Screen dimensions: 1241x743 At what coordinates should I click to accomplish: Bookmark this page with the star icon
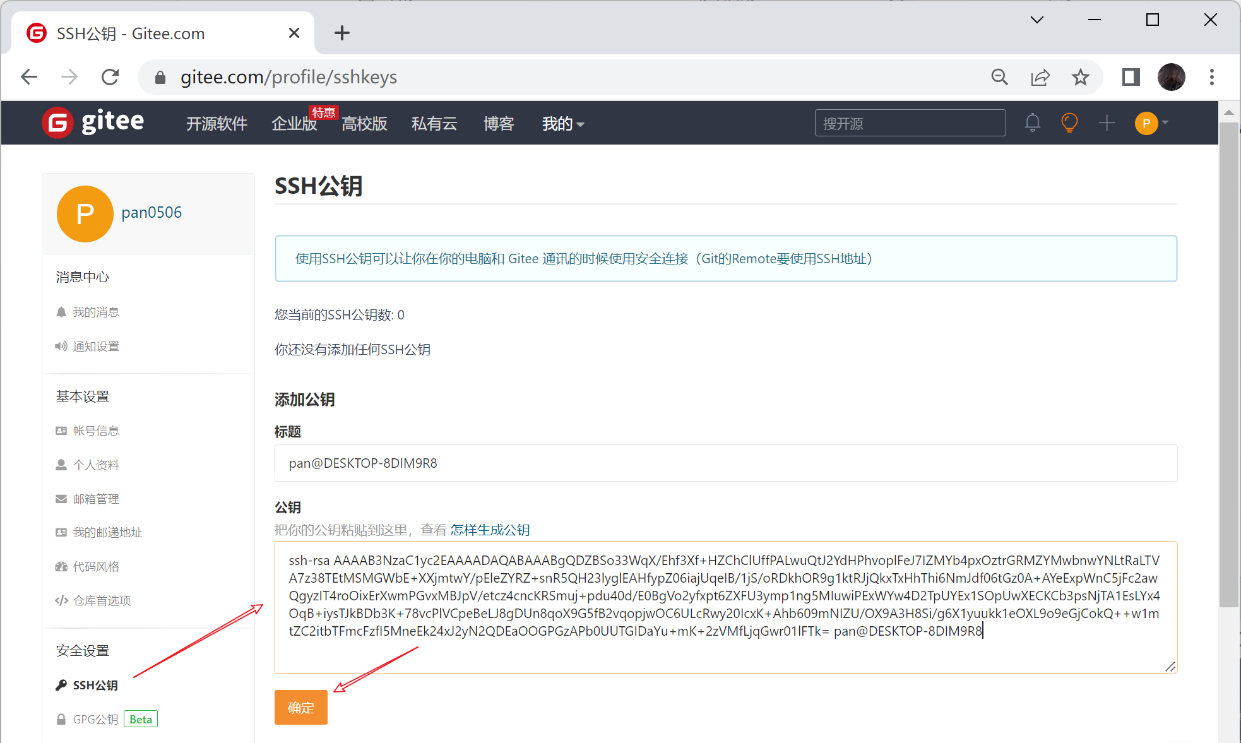tap(1080, 77)
